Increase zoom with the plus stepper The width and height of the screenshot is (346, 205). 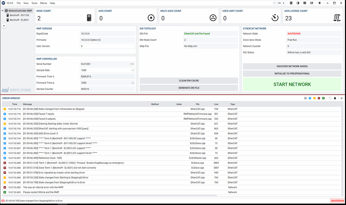coord(283,3)
